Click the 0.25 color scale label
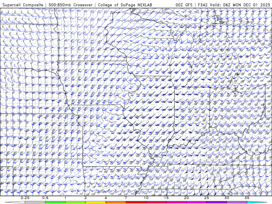The image size is (272, 204). point(25,198)
